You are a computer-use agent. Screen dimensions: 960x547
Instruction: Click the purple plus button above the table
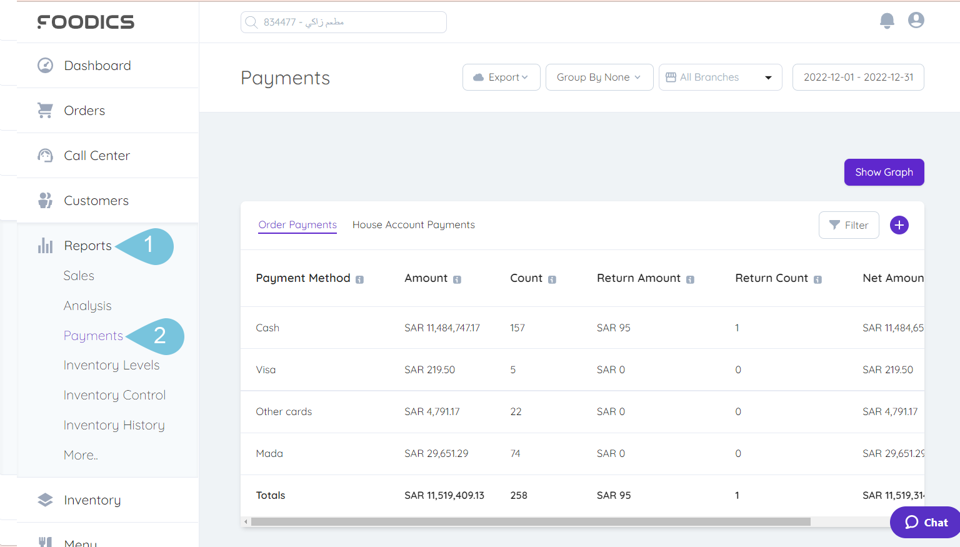pyautogui.click(x=899, y=224)
